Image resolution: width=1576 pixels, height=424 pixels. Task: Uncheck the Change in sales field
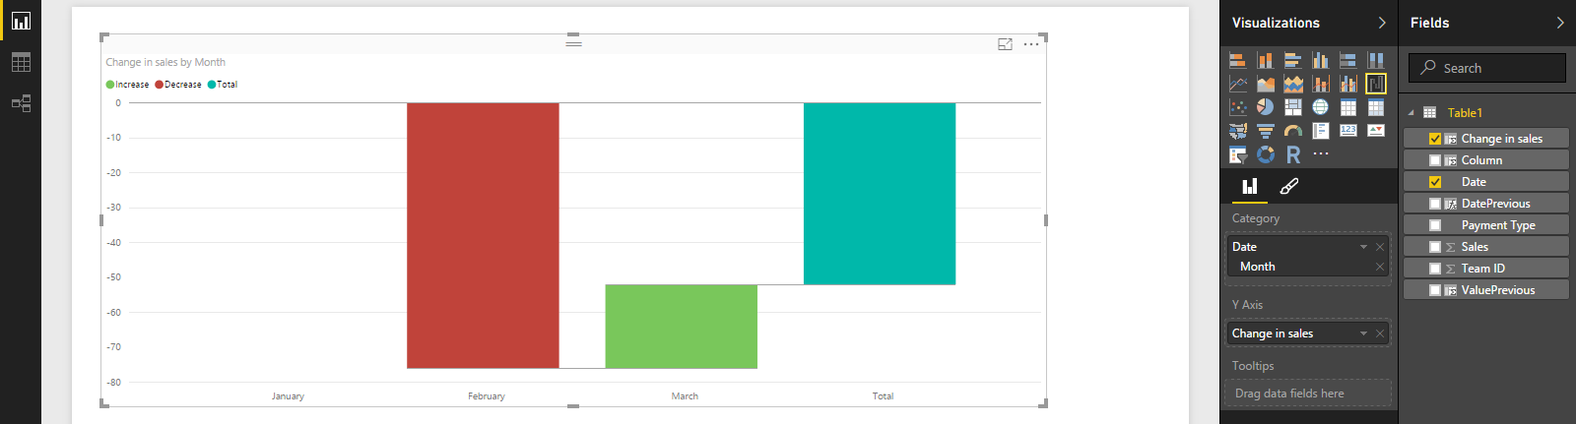1435,139
